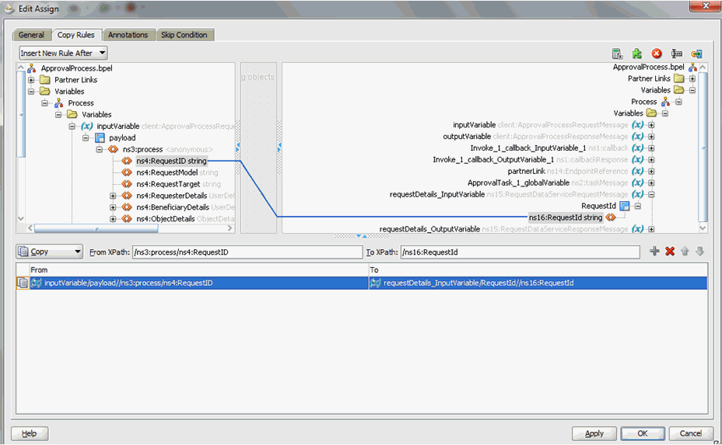This screenshot has height=445, width=722.
Task: Click the red delete icon in top toolbar
Action: pos(657,54)
